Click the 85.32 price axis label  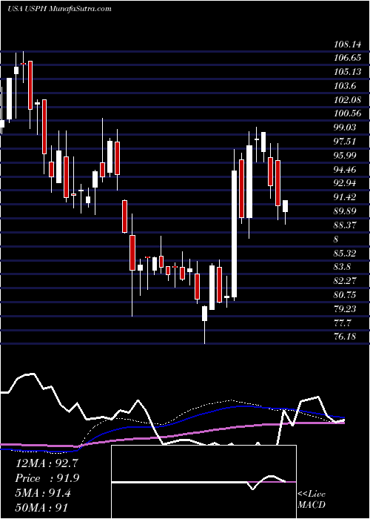click(346, 254)
